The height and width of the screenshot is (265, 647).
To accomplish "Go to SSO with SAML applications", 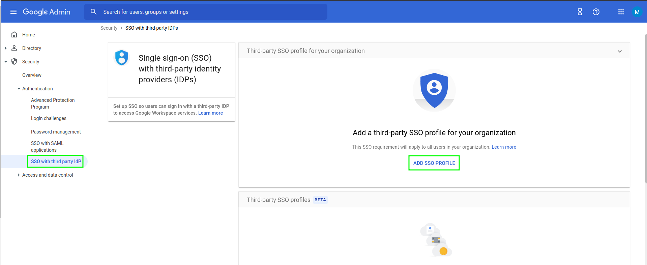I will (x=47, y=147).
